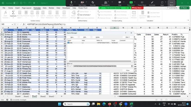Expand the Use in Formula dropdown
This screenshot has height=107, width=191.
[90, 15]
